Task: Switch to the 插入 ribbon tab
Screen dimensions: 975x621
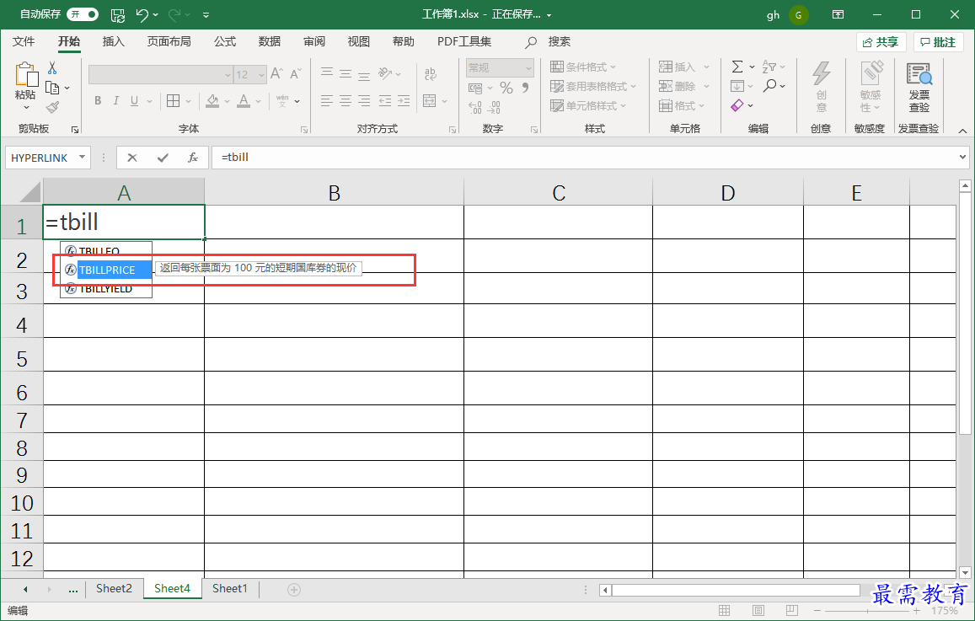Action: click(113, 41)
